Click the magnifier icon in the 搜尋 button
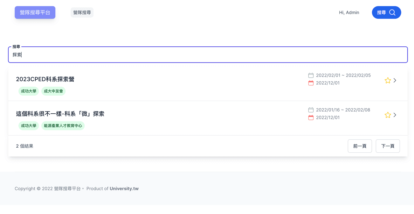 click(392, 12)
